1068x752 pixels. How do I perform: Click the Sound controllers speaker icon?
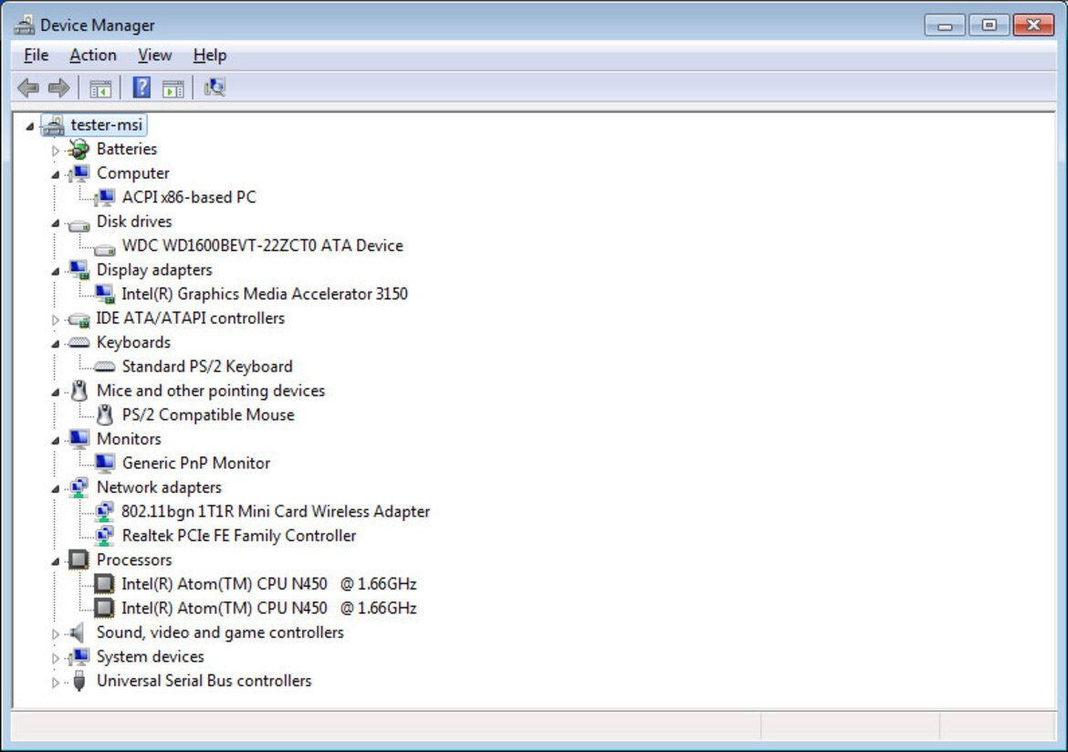coord(79,632)
